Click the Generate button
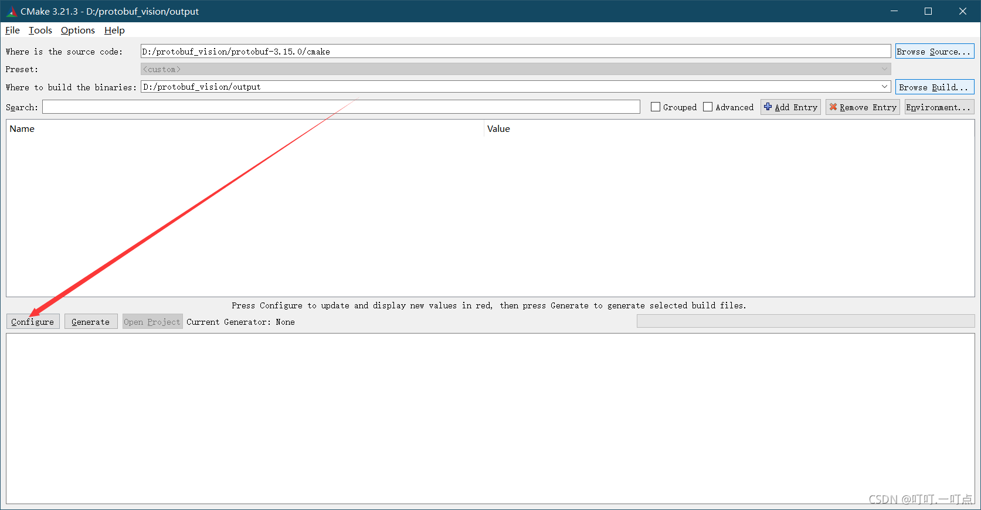The height and width of the screenshot is (510, 981). pos(91,322)
